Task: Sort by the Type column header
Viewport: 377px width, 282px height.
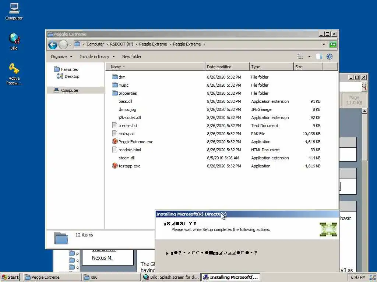Action: pos(271,67)
